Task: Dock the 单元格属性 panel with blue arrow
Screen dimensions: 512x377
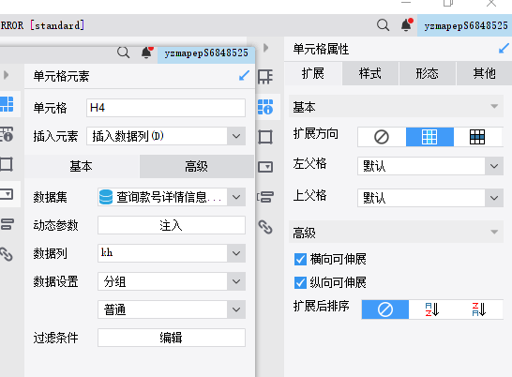Action: 504,49
